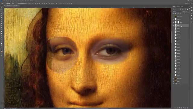Hide the Layer 1 copy layer
The image size is (193, 109).
[173, 78]
